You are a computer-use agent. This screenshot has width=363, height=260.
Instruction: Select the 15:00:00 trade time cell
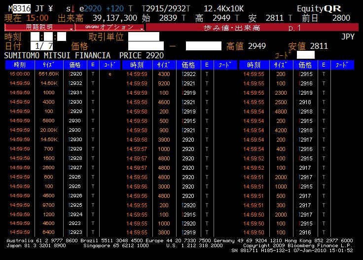[20, 74]
